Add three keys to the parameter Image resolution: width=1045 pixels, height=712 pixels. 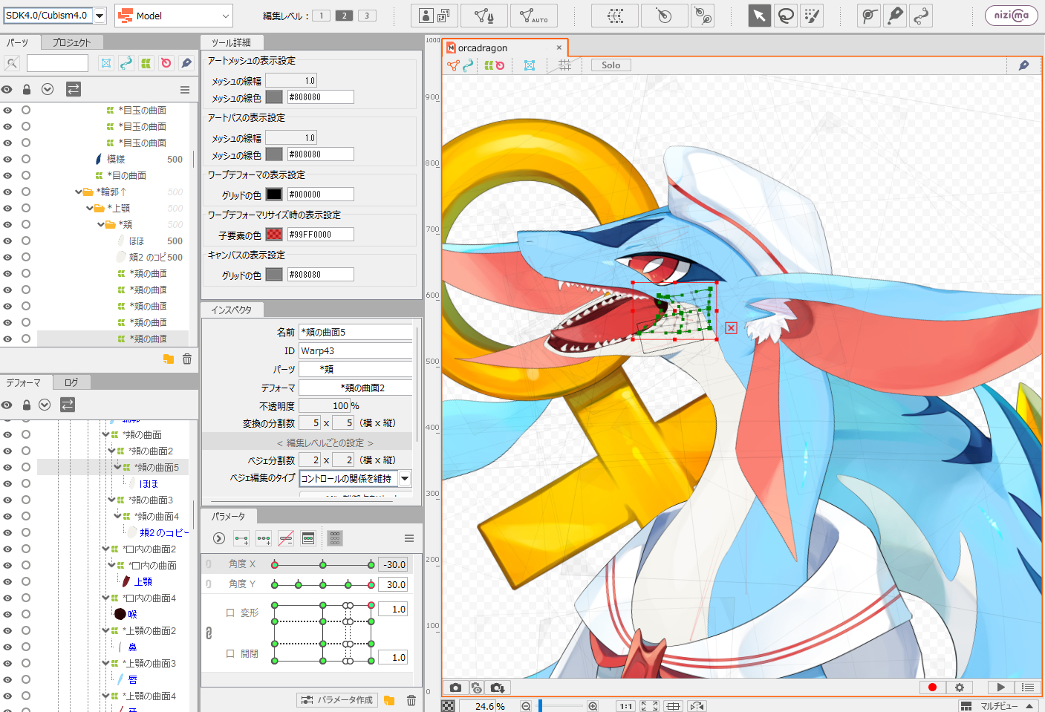coord(264,538)
